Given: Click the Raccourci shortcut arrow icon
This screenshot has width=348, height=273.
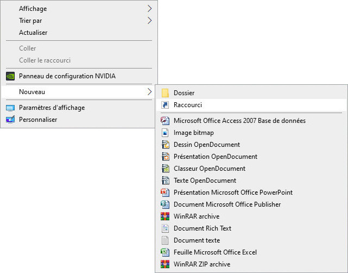Looking at the screenshot, I should pos(165,105).
